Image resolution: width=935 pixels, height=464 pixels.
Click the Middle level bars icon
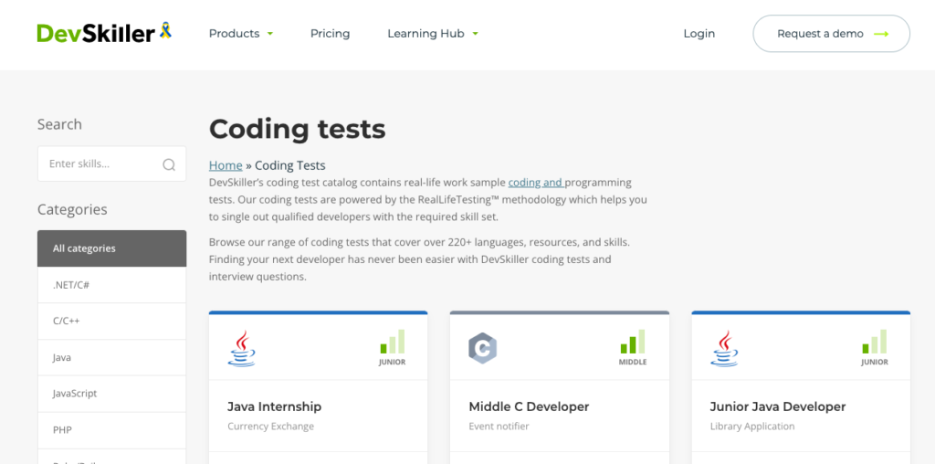pyautogui.click(x=633, y=343)
